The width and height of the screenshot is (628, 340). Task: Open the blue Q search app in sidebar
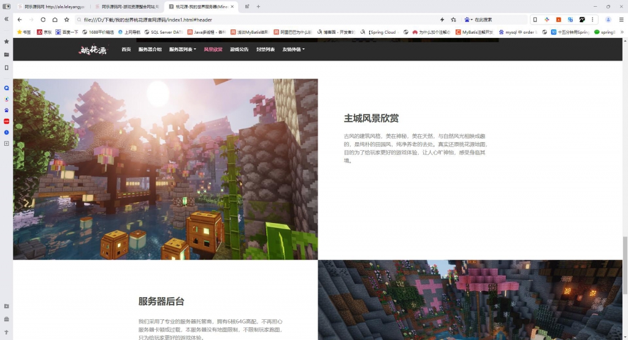[x=6, y=88]
